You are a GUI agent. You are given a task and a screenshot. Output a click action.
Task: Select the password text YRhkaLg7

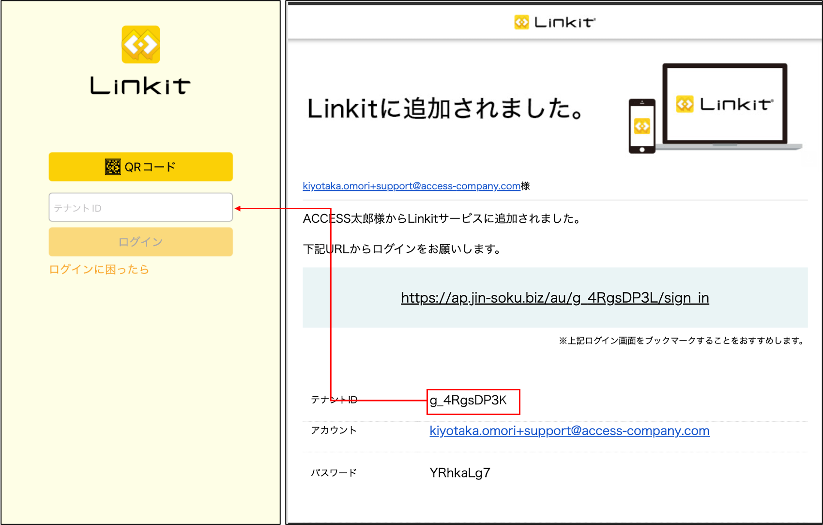click(x=460, y=473)
